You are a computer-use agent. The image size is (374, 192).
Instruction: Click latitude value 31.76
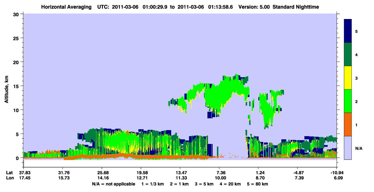[x=62, y=173]
